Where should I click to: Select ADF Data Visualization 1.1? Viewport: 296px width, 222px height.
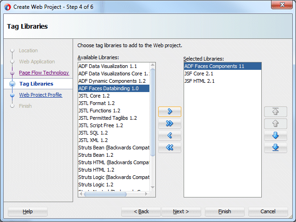(x=114, y=66)
